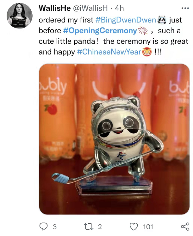Click the @iWallisH handle

(x=90, y=8)
